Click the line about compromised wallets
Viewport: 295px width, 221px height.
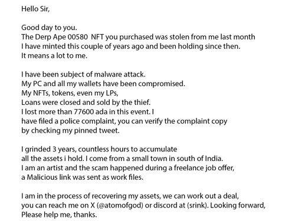pos(103,84)
